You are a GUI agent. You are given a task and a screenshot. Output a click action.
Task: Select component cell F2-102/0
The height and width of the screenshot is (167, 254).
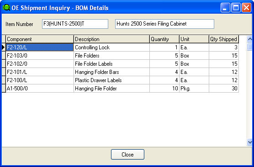[x=40, y=64]
